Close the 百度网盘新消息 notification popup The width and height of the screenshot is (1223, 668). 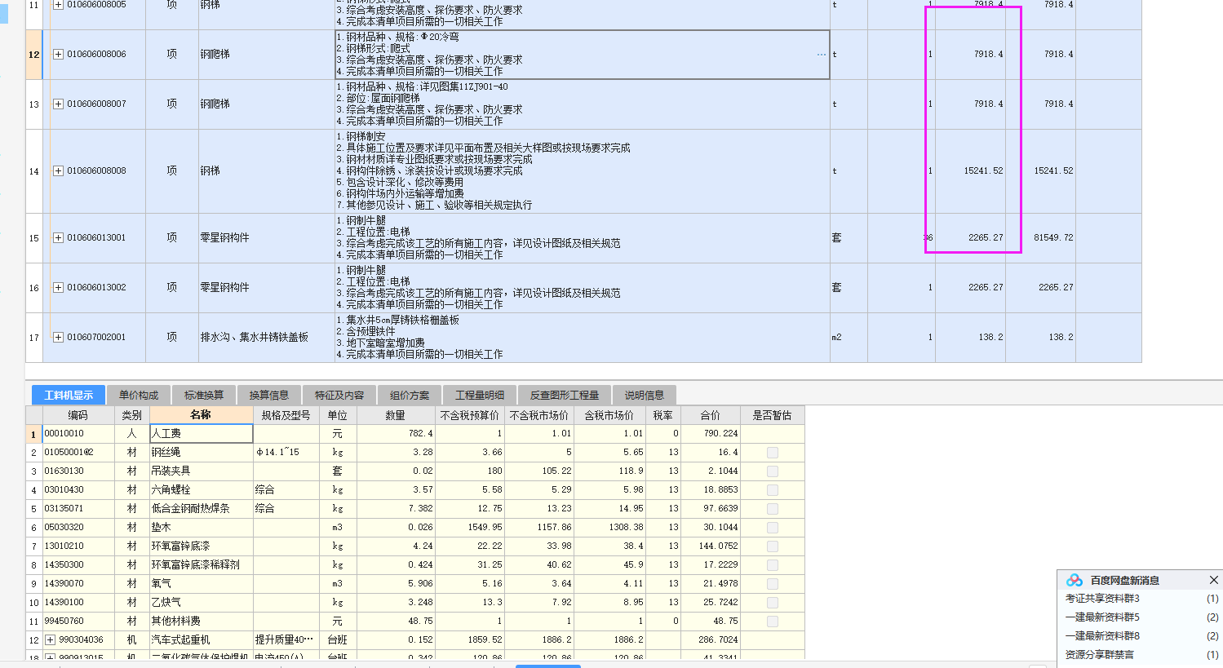point(1213,580)
